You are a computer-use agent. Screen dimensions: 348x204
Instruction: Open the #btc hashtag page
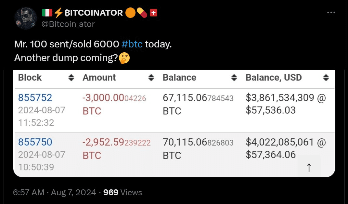tap(133, 44)
